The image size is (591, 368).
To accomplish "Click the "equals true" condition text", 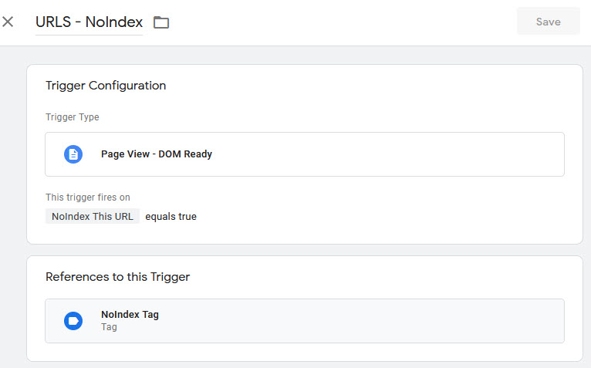I will pyautogui.click(x=171, y=217).
